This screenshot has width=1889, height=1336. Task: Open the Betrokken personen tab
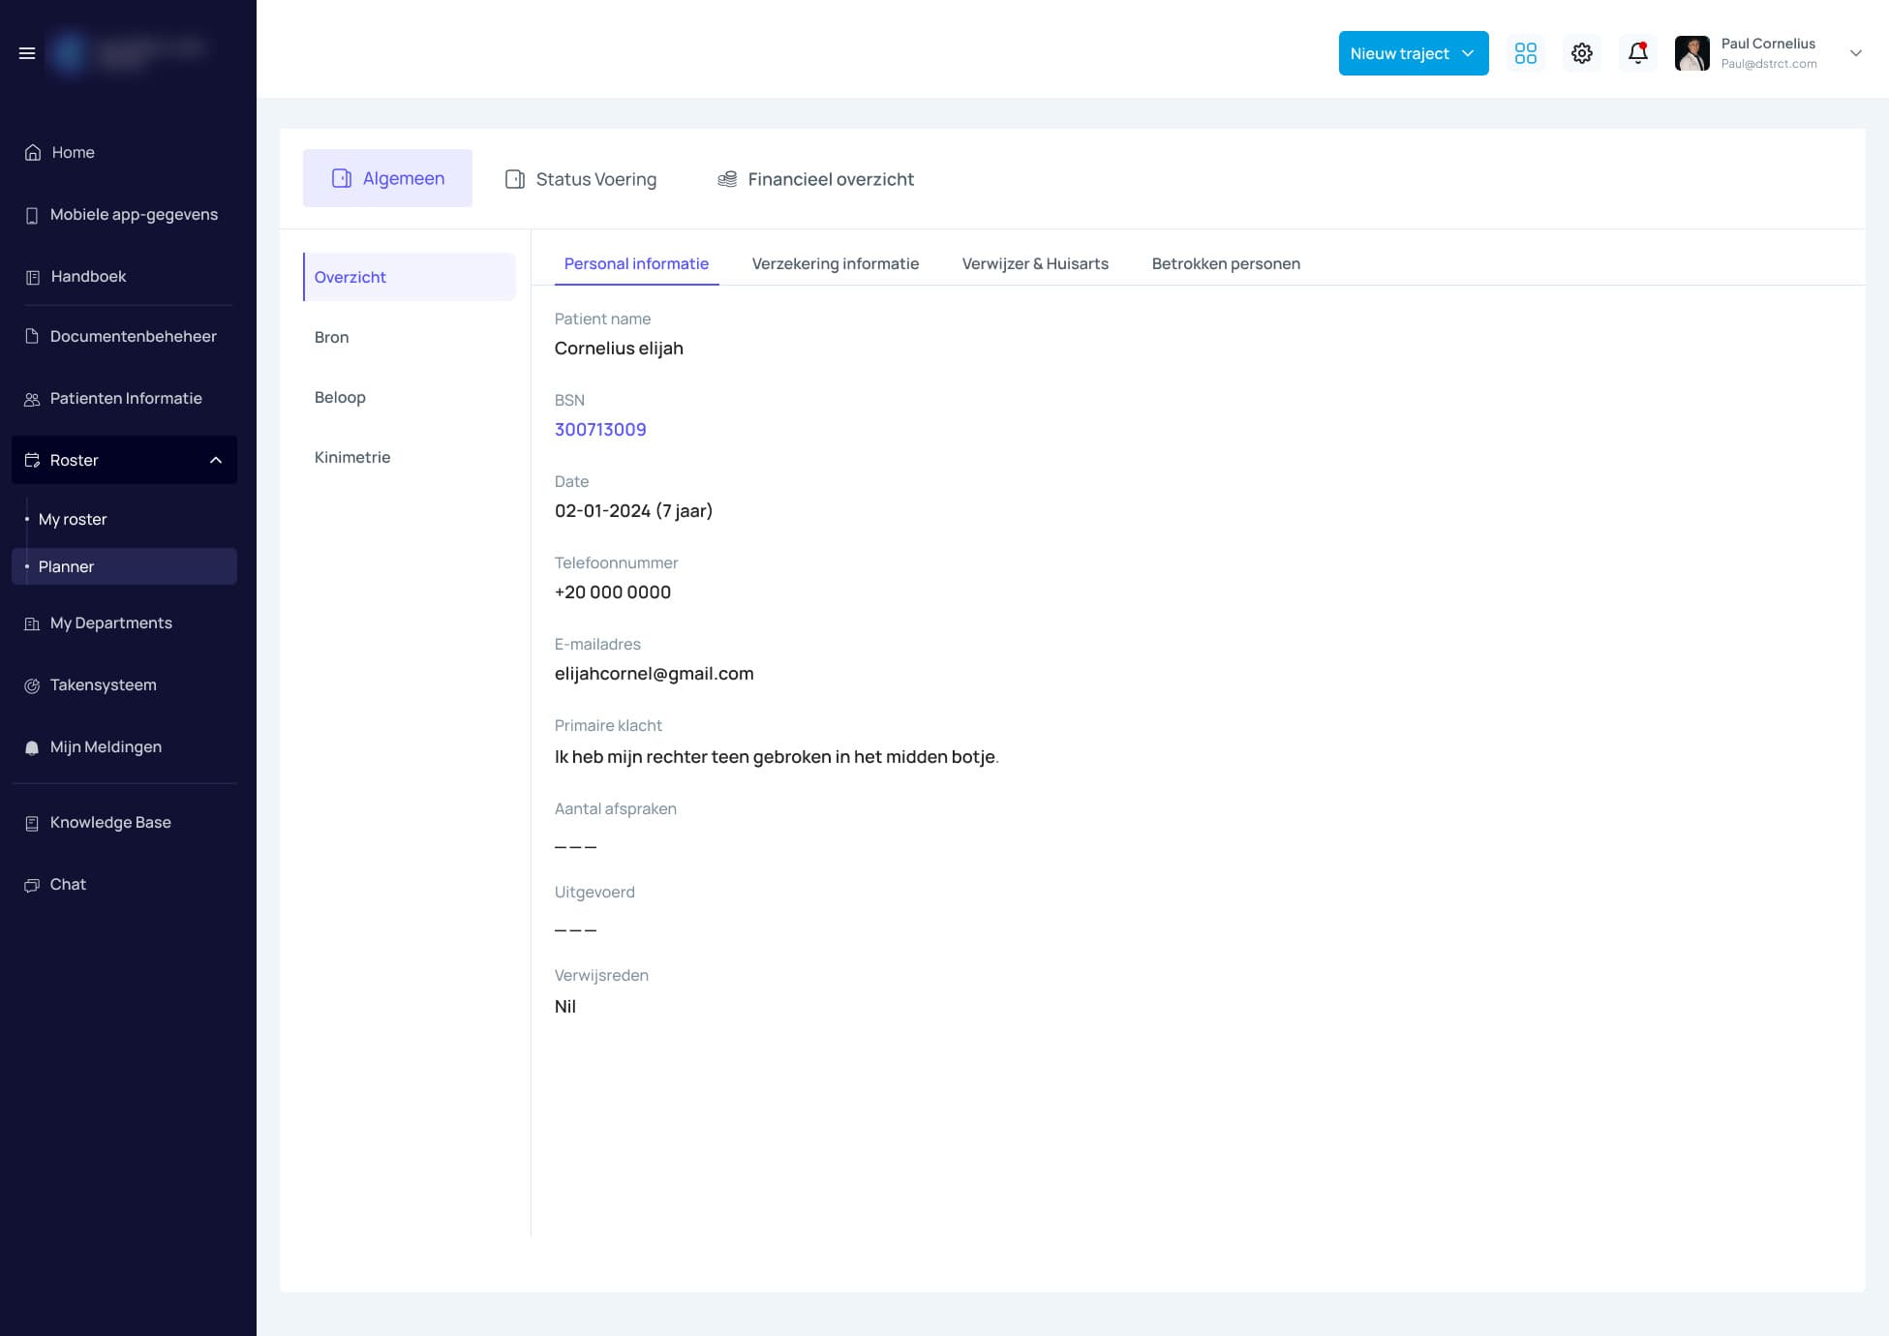(1225, 264)
